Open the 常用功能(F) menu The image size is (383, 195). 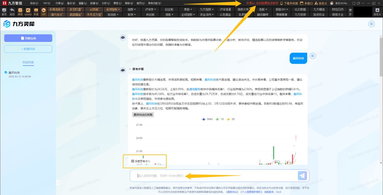click(154, 3)
